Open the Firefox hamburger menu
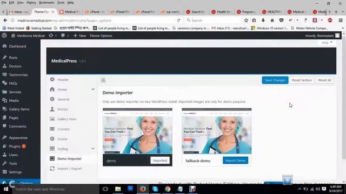346x194 pixels. tap(341, 20)
